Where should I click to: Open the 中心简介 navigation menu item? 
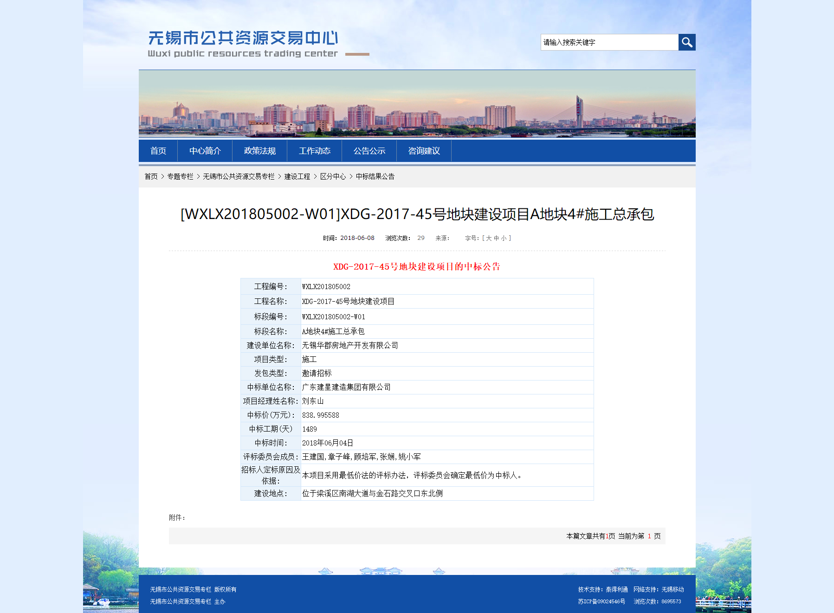click(205, 151)
